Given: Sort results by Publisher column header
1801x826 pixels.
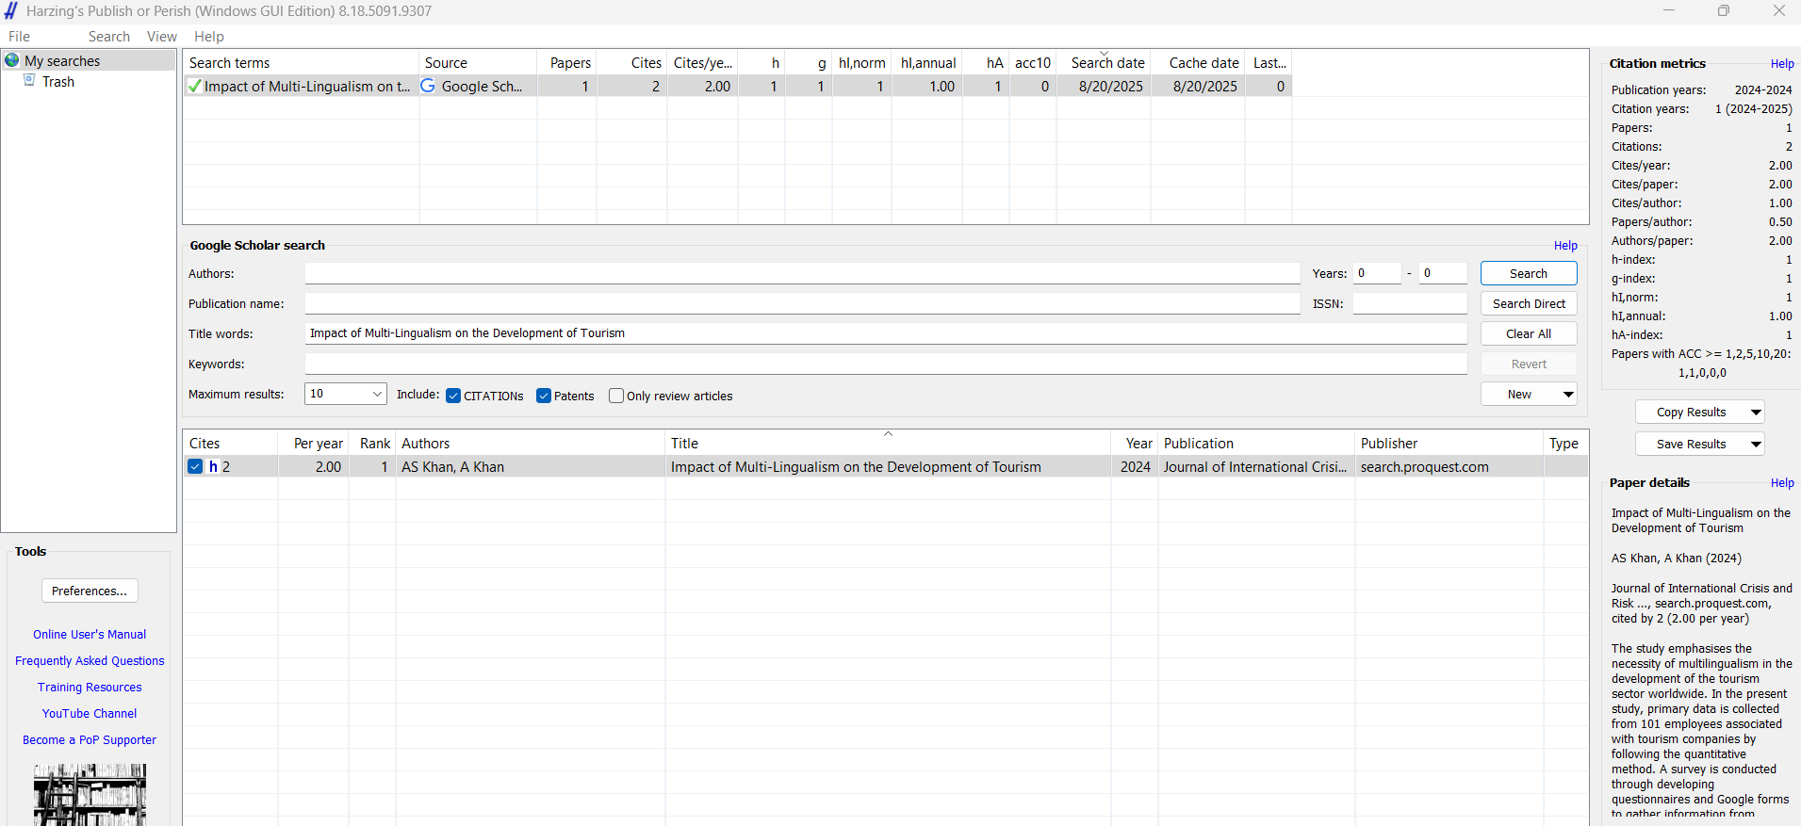Looking at the screenshot, I should (1449, 443).
